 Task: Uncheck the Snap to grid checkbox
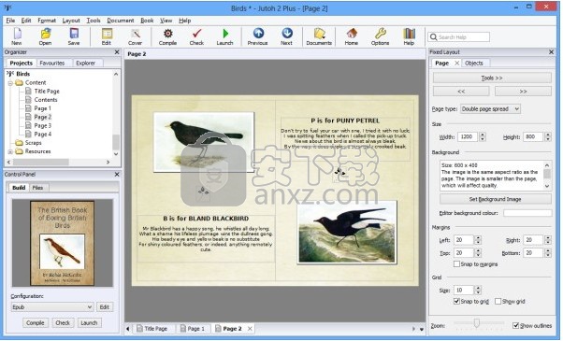(456, 301)
